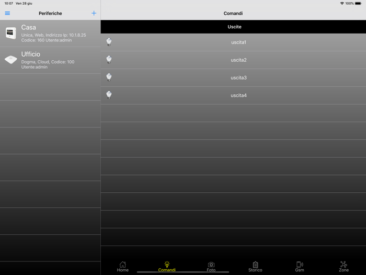Click the Comandi page title

pyautogui.click(x=233, y=13)
